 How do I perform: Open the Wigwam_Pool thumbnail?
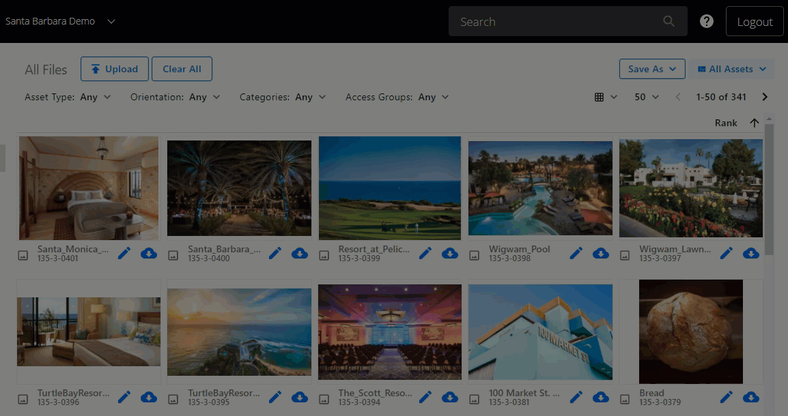540,188
